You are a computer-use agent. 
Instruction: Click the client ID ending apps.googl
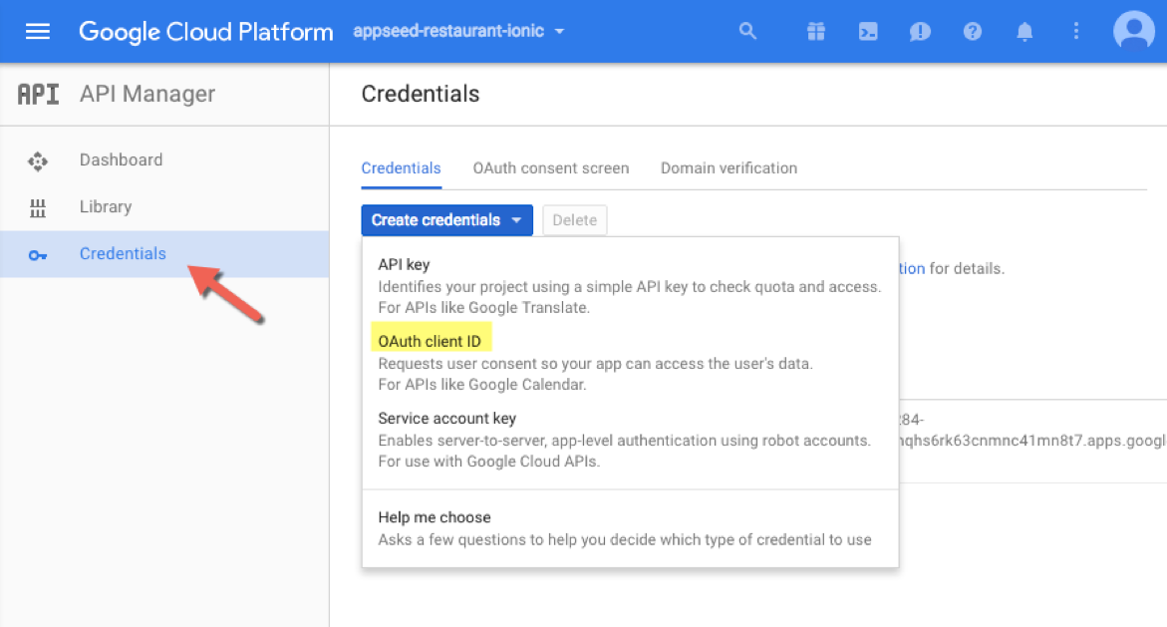[x=1032, y=431]
